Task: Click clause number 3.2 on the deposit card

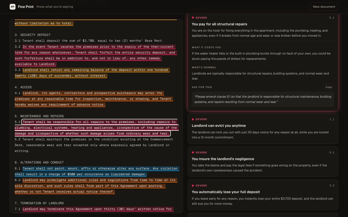Action: pyautogui.click(x=332, y=186)
